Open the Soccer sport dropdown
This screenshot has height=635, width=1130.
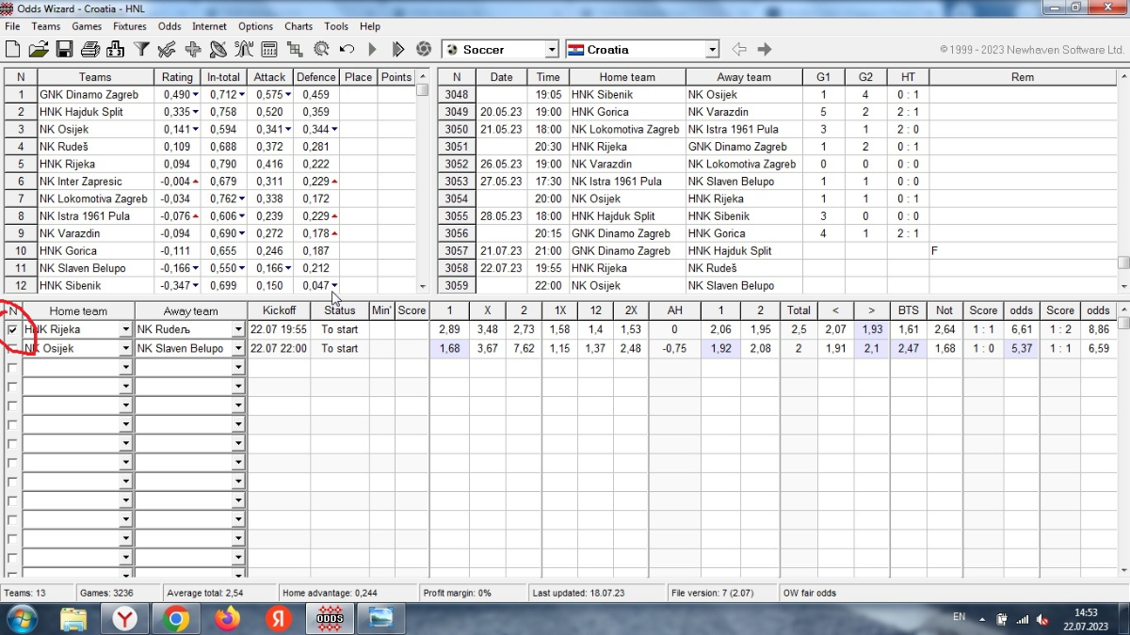(x=552, y=49)
